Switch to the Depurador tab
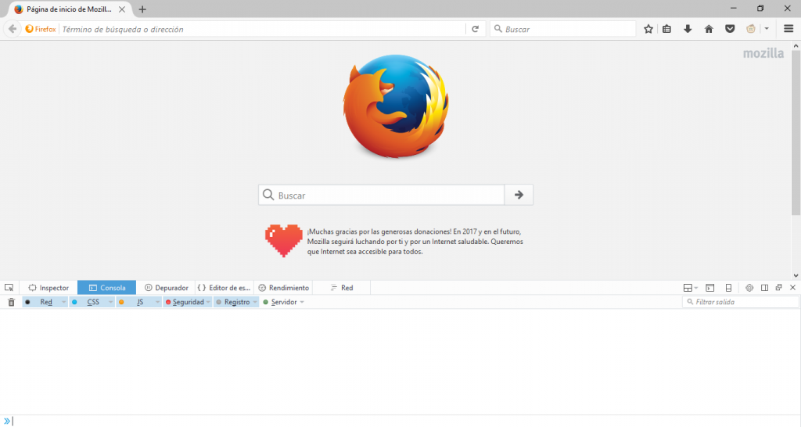Screen dimensions: 801x427 [x=167, y=288]
